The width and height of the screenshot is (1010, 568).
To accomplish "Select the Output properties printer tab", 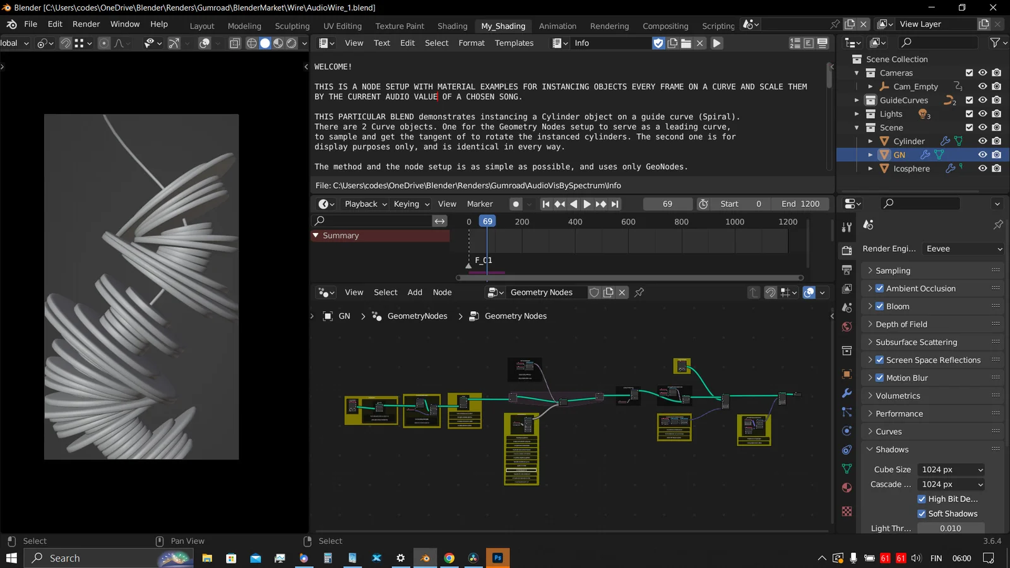I will (x=847, y=268).
